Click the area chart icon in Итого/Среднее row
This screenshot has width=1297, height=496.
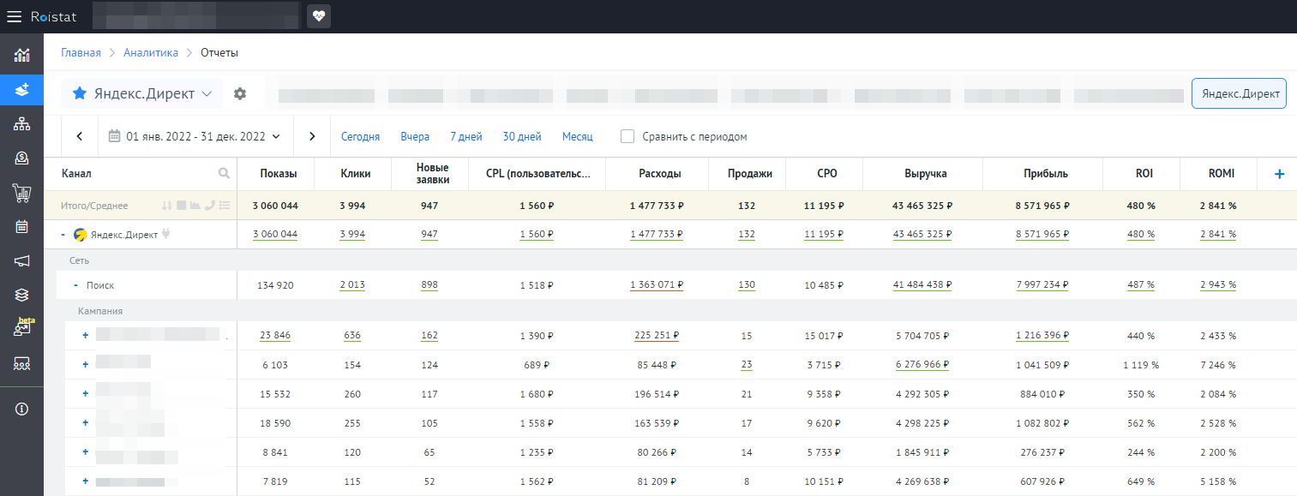click(195, 206)
